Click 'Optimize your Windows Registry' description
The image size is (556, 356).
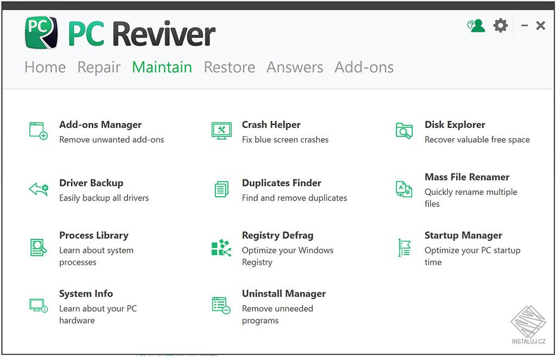coord(288,256)
